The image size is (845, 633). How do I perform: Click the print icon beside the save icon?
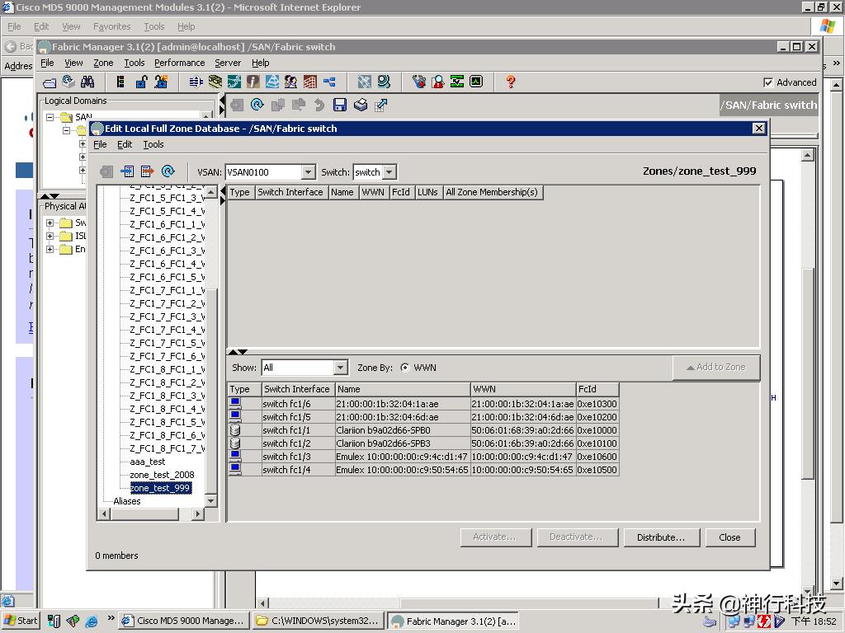tap(360, 105)
